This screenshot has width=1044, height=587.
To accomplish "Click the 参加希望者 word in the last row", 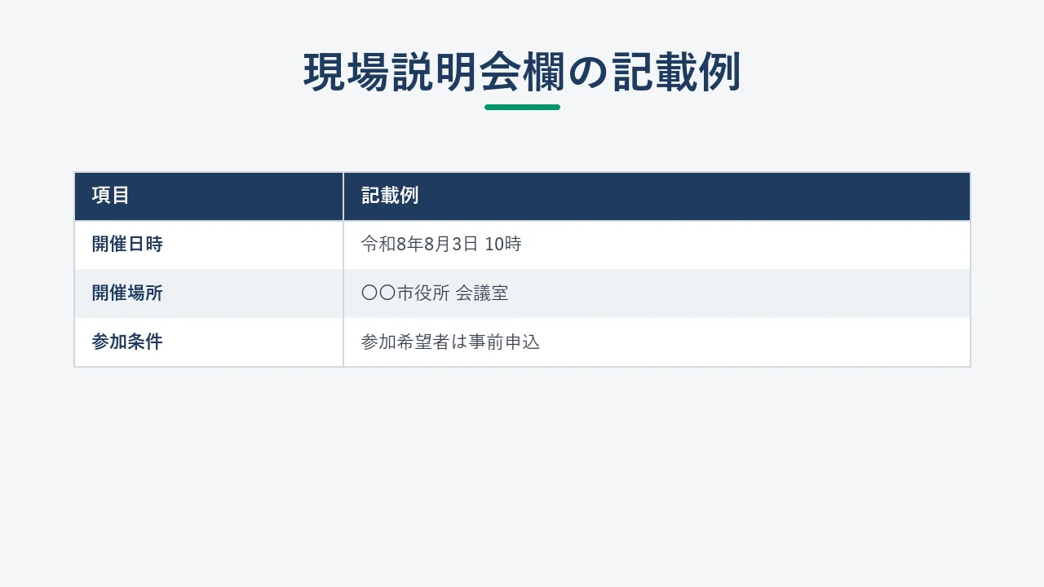I will [406, 342].
